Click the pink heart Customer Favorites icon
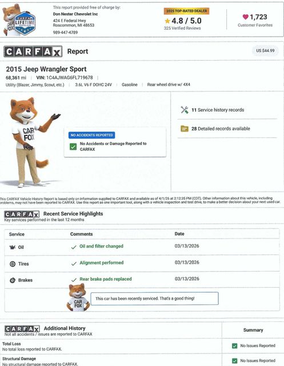Screen dimensions: 284x366 click(246, 17)
